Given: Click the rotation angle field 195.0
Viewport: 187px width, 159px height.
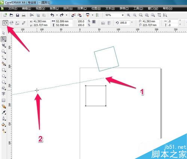Looking at the screenshot, I should point(125,23).
